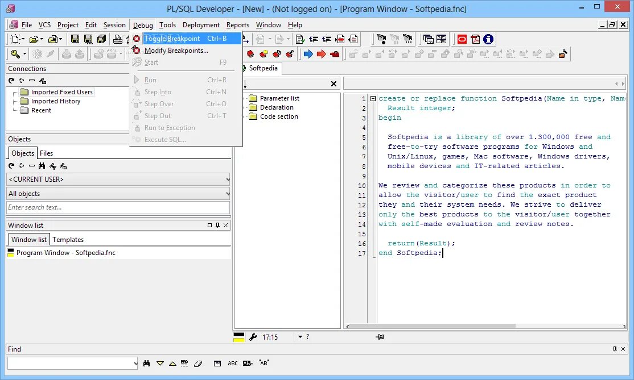Screen dimensions: 634x380
Task: Click the Refresh arrow icon under Connections
Action: [x=11, y=80]
